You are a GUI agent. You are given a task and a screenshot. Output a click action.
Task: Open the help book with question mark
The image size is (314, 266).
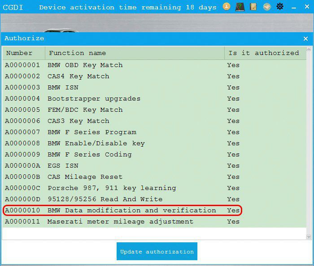240,7
